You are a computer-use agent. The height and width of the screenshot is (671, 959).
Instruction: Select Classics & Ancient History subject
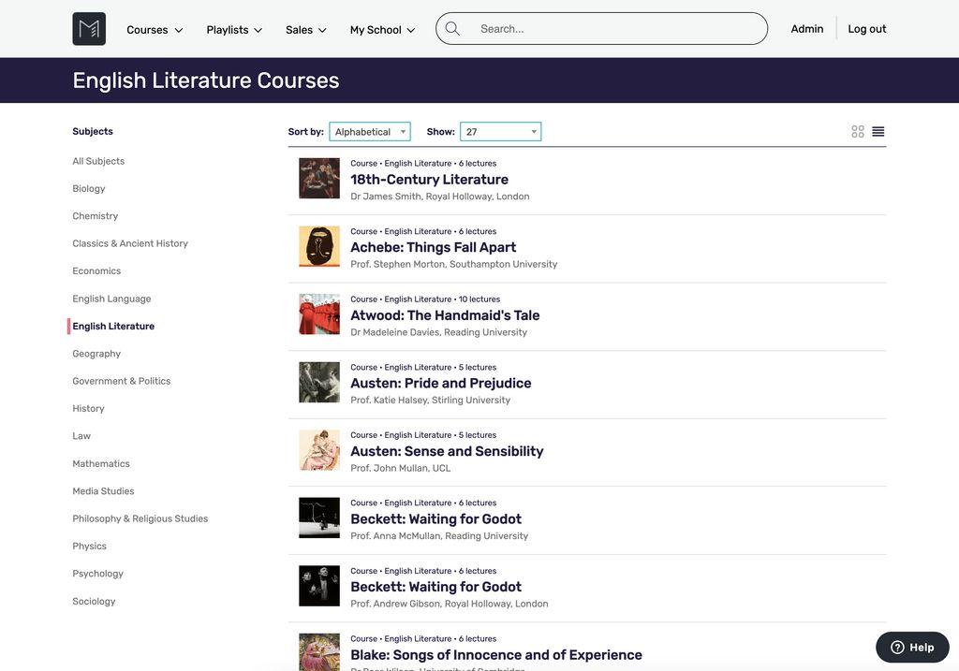coord(130,243)
